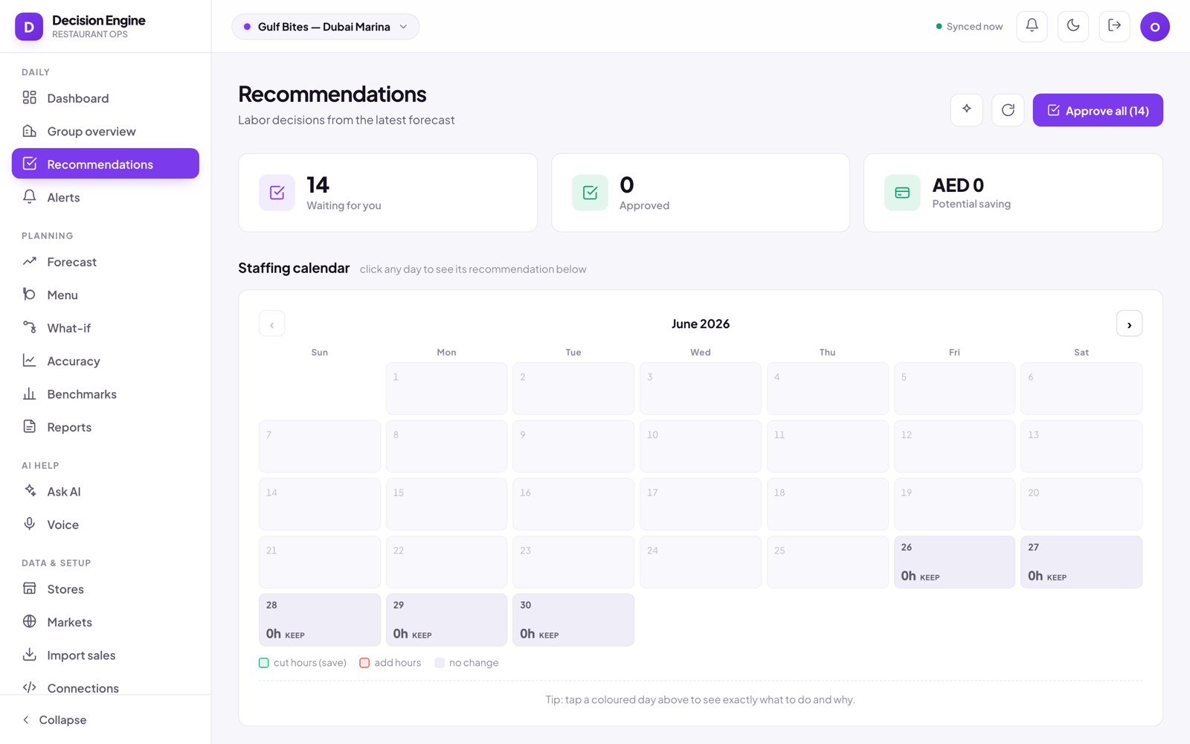1190x744 pixels.
Task: Click the green cut hours legend swatch
Action: coord(264,663)
